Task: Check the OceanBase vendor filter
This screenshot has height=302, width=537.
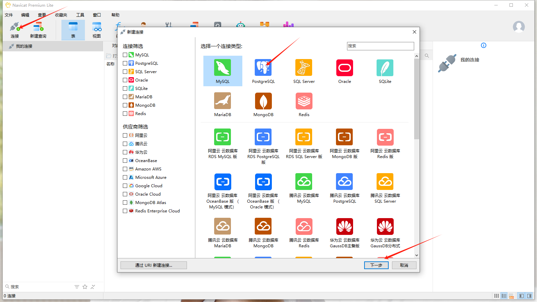Action: click(125, 160)
